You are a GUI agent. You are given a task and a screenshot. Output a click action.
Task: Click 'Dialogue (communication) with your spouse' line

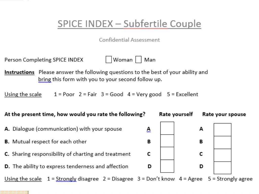click(63, 129)
